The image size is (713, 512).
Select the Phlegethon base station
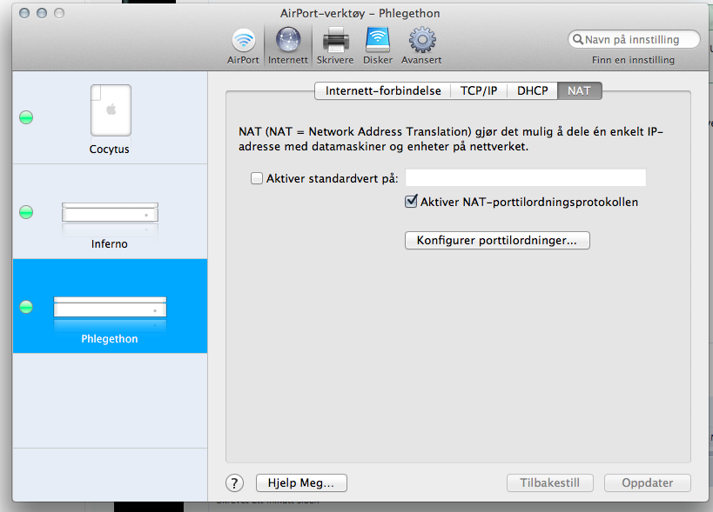click(110, 306)
